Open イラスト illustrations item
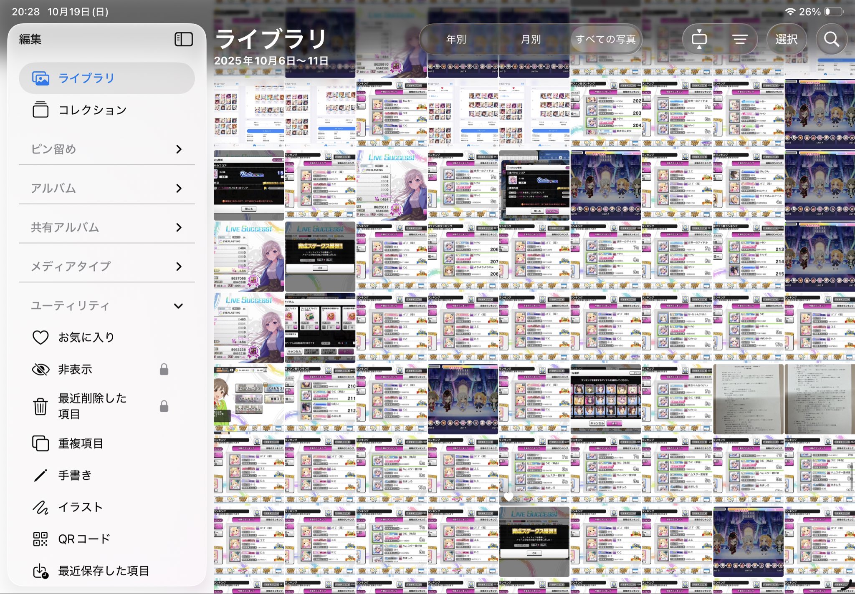This screenshot has width=855, height=594. tap(80, 507)
